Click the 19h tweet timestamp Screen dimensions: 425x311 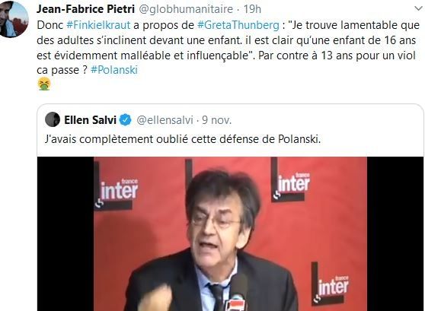[x=252, y=9]
